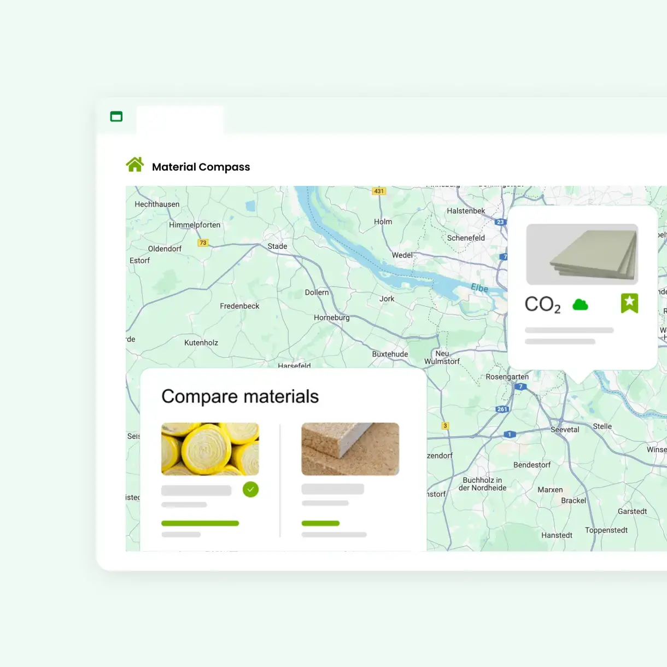Click Buchholz in der Nordheide label
The height and width of the screenshot is (667, 667).
[482, 484]
